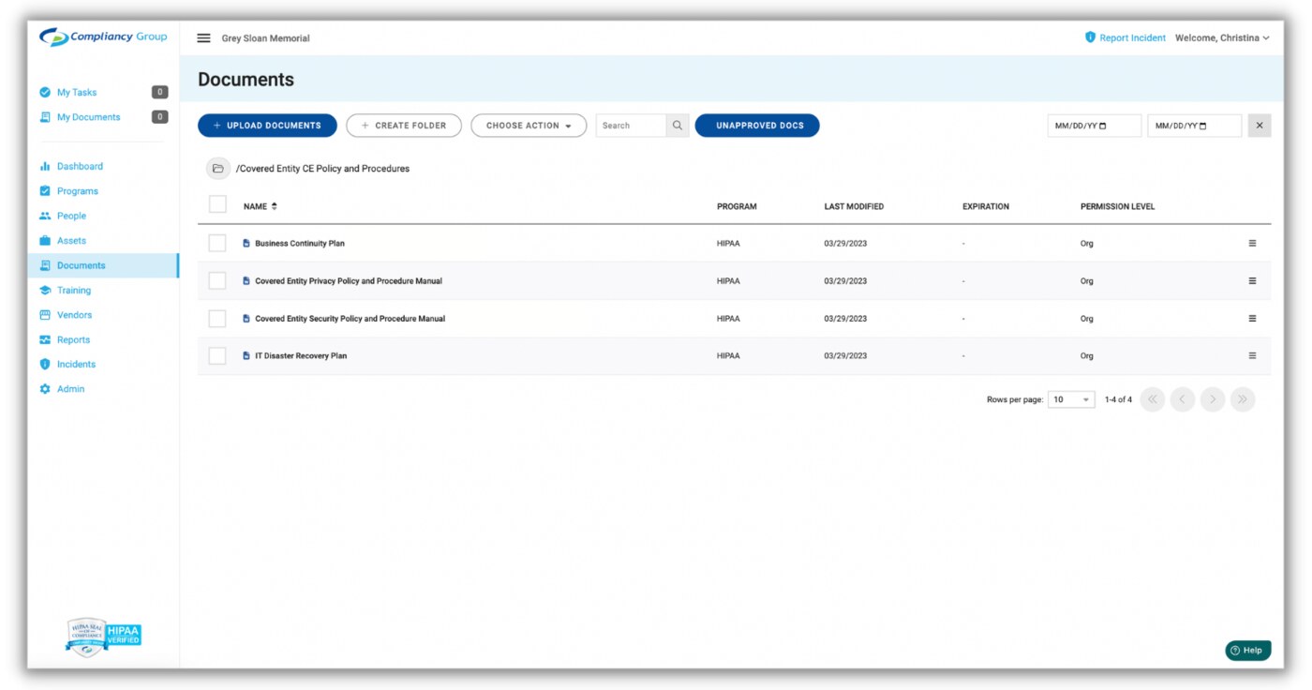1312x690 pixels.
Task: Click the Training graduation cap icon
Action: click(x=45, y=291)
